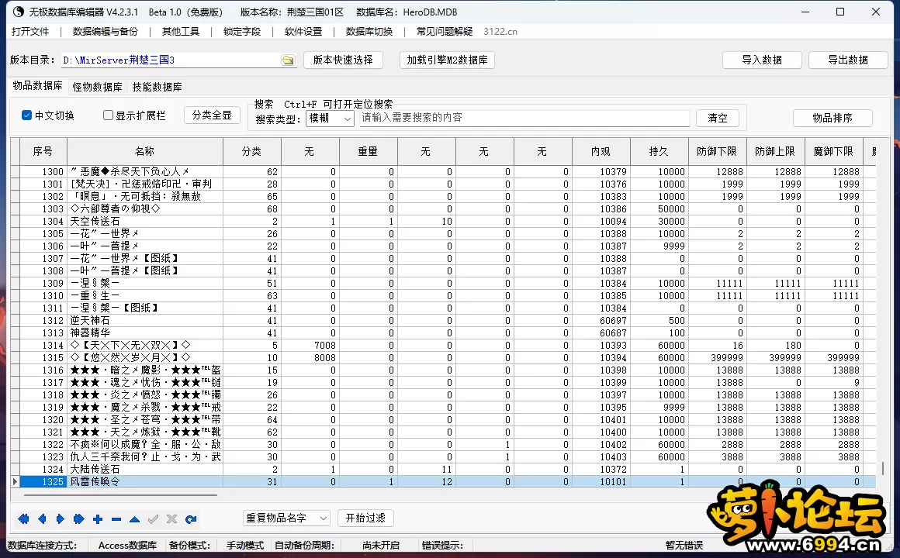This screenshot has width=900, height=558.
Task: Click the 重量 column header
Action: pos(368,151)
